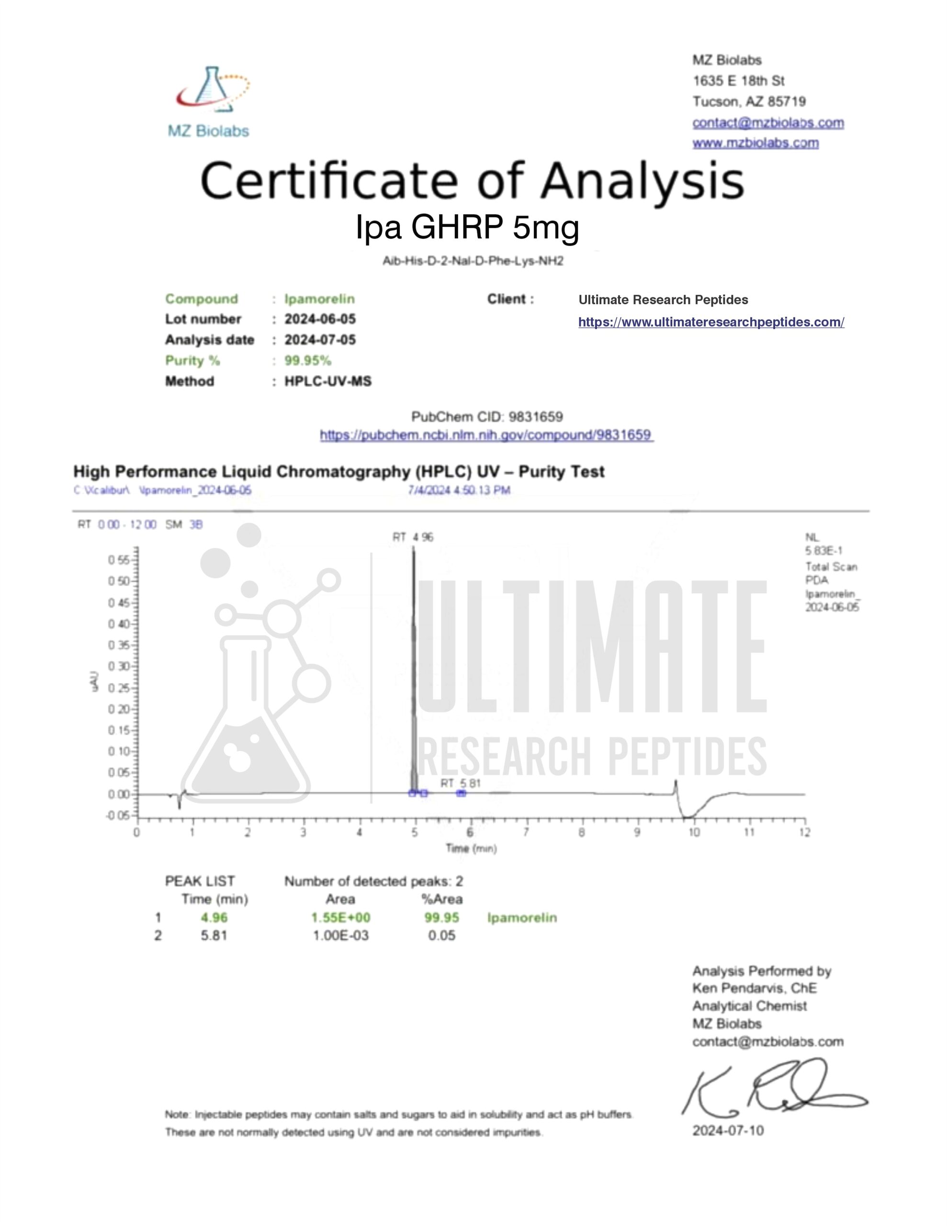Click the 1.55E+00 area value
This screenshot has height=1226, width=947.
pos(341,917)
